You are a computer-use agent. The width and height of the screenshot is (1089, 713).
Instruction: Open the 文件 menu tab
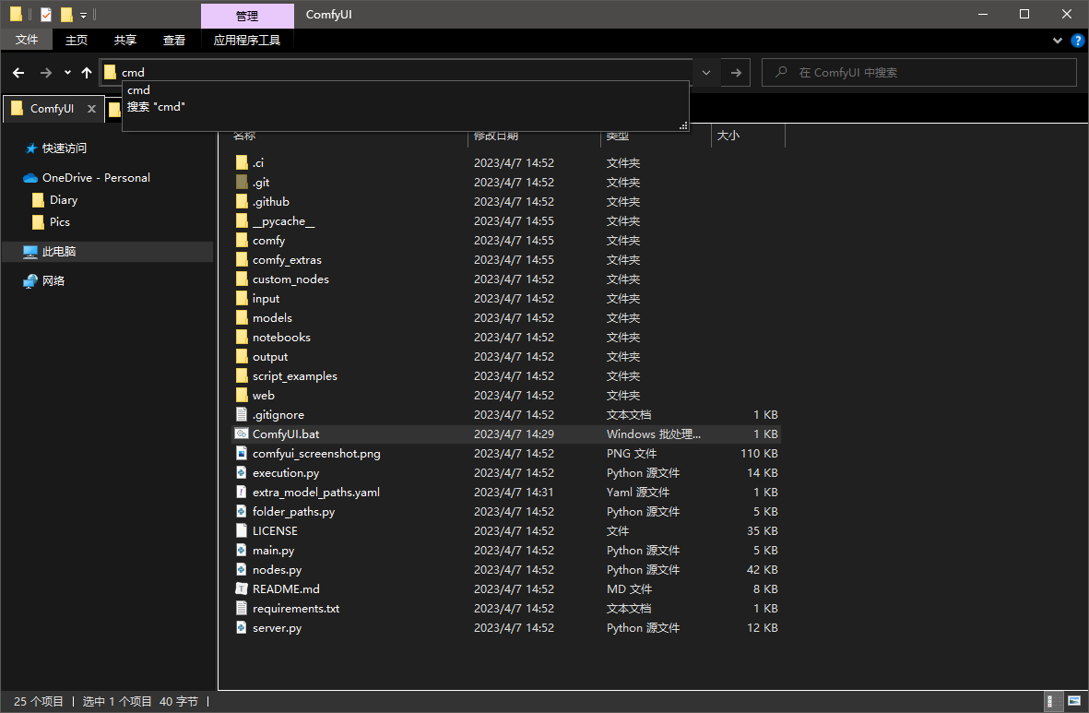coord(27,40)
